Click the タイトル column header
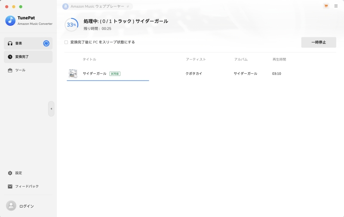The height and width of the screenshot is (217, 344). pyautogui.click(x=89, y=59)
